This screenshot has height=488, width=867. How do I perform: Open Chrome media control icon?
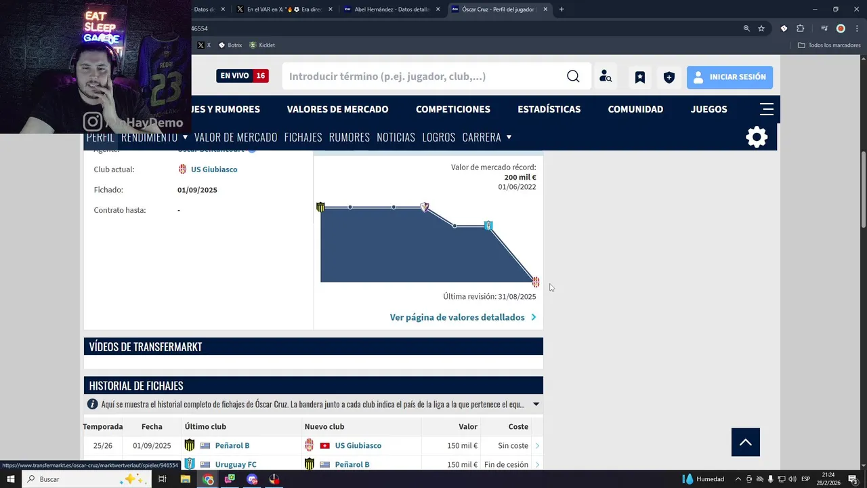click(824, 28)
